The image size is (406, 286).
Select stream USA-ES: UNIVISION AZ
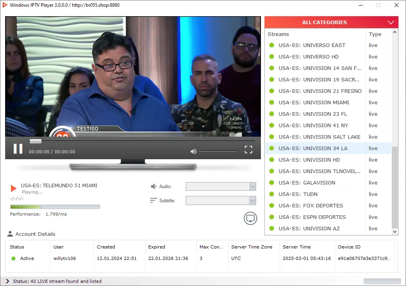[329, 229]
